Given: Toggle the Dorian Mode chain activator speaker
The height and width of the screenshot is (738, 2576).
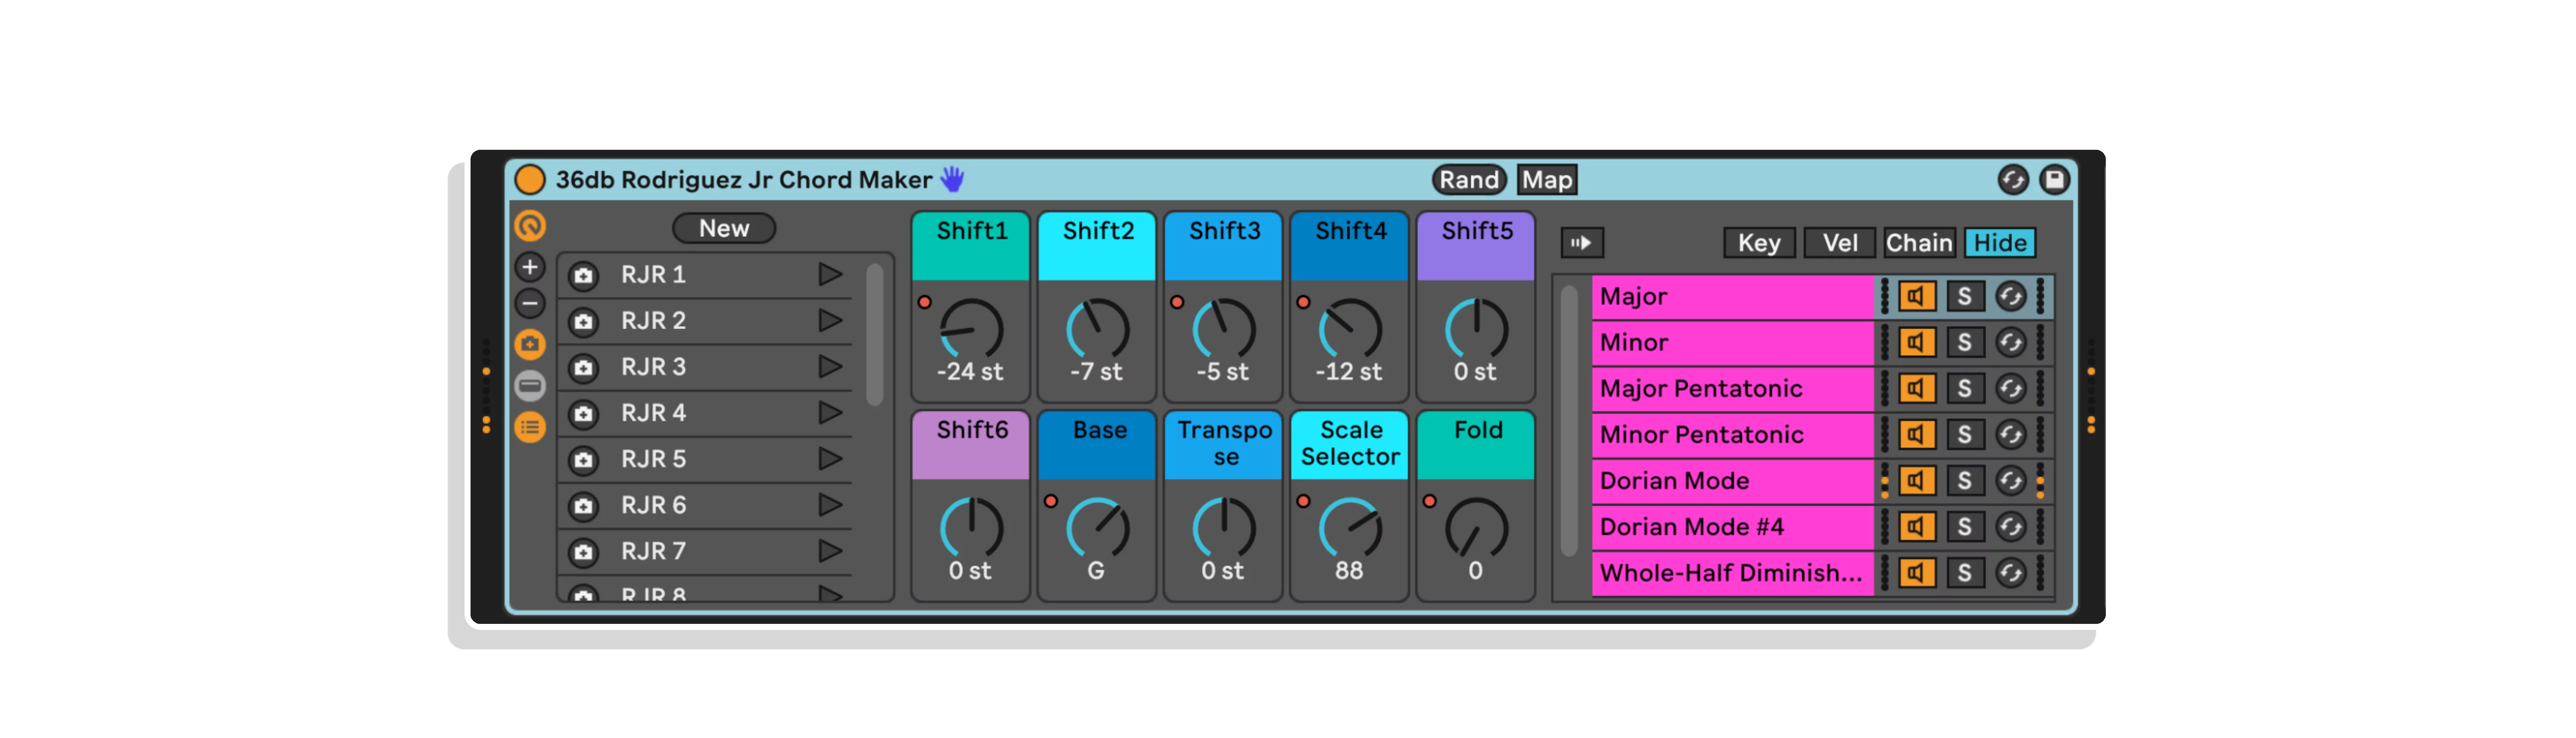Looking at the screenshot, I should click(x=1916, y=481).
